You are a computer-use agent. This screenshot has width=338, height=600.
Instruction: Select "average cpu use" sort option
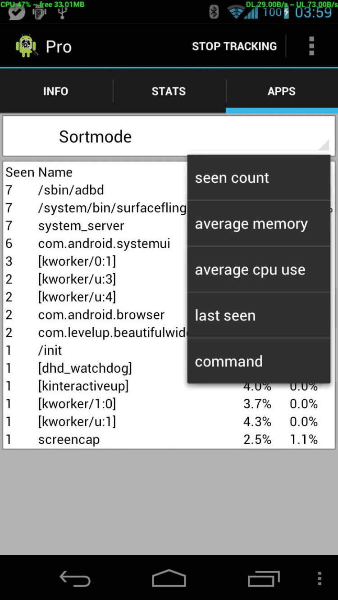[259, 270]
